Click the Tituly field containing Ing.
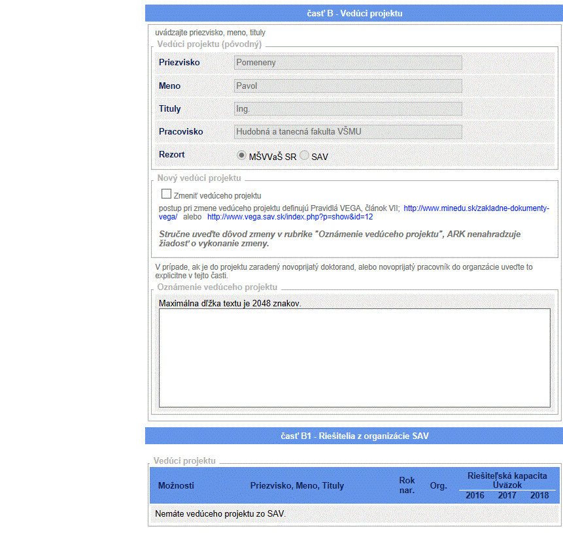 tap(348, 109)
